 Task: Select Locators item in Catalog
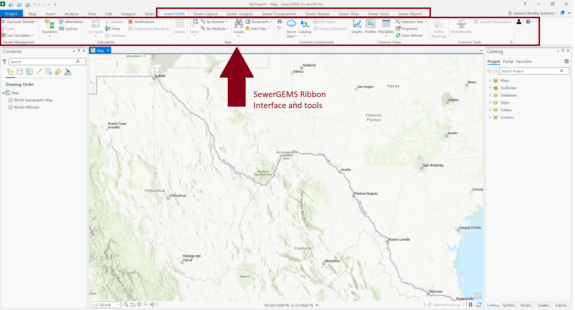[x=507, y=117]
